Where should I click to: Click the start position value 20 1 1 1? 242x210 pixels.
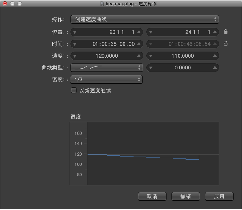pos(122,32)
